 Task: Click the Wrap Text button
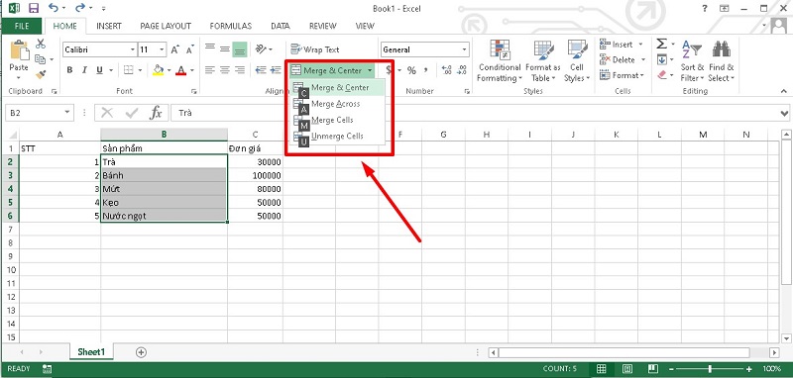(314, 49)
